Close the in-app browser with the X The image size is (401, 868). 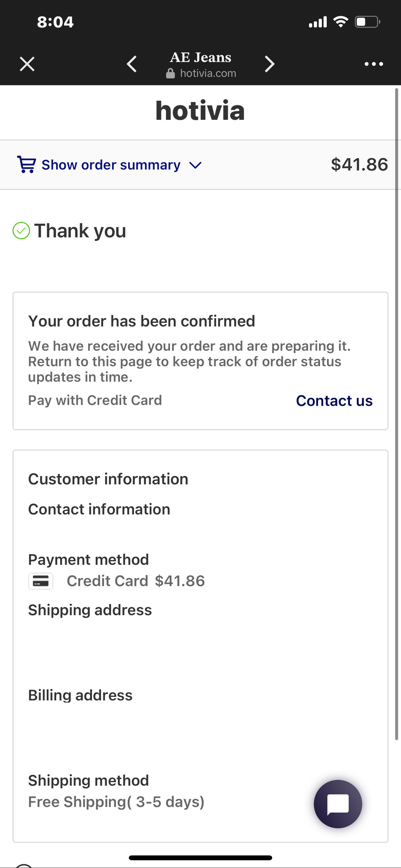click(27, 64)
